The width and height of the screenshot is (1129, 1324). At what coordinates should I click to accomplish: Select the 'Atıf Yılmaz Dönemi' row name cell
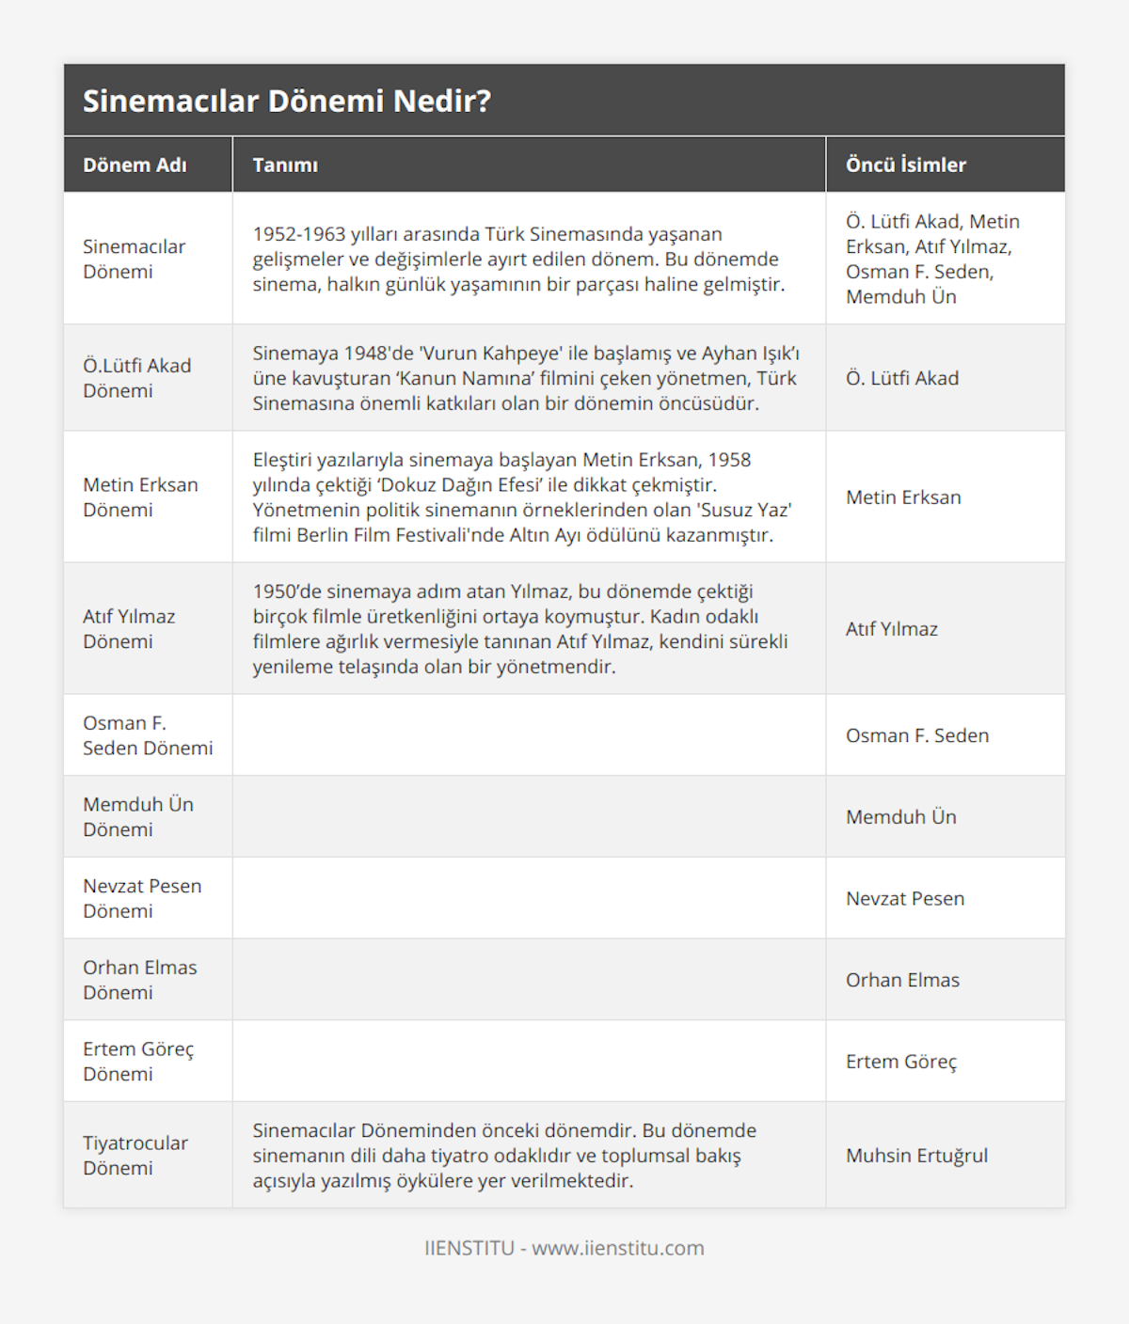129,628
